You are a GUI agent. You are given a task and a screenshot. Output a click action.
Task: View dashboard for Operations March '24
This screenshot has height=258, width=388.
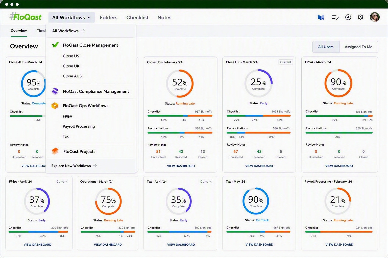[108, 245]
